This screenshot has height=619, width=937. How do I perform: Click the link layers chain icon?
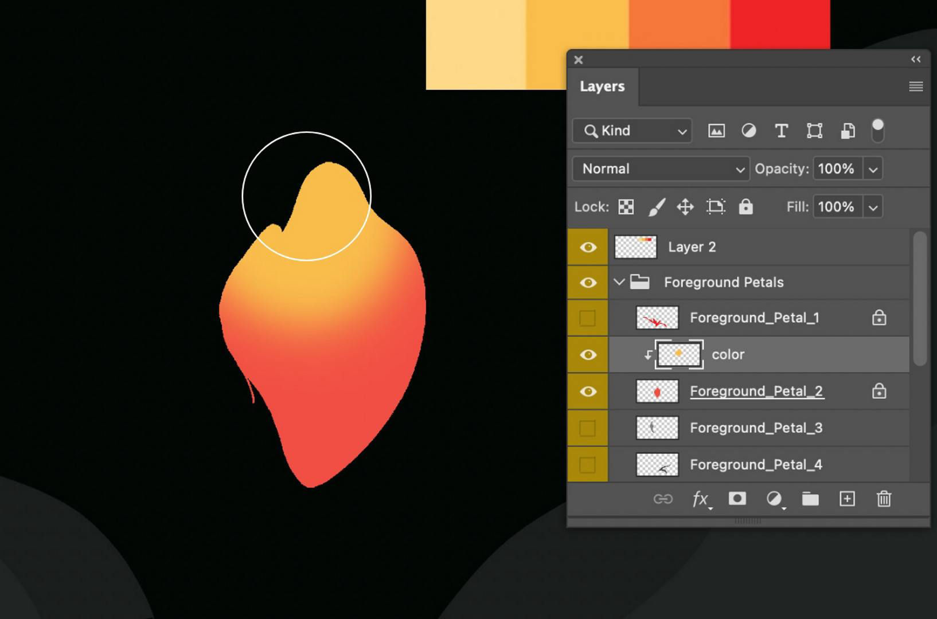click(664, 499)
